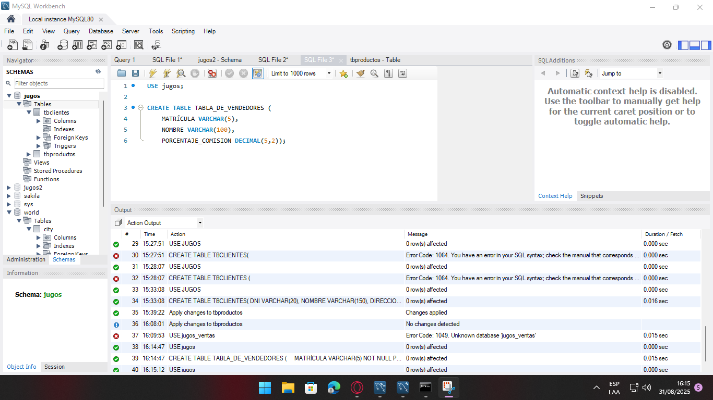Create a new SQL tab for queries
The image size is (713, 400).
(x=13, y=45)
